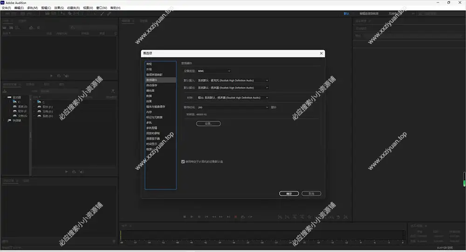
Task: Expand the 默认输入 microphone dropdown
Action: click(x=233, y=80)
